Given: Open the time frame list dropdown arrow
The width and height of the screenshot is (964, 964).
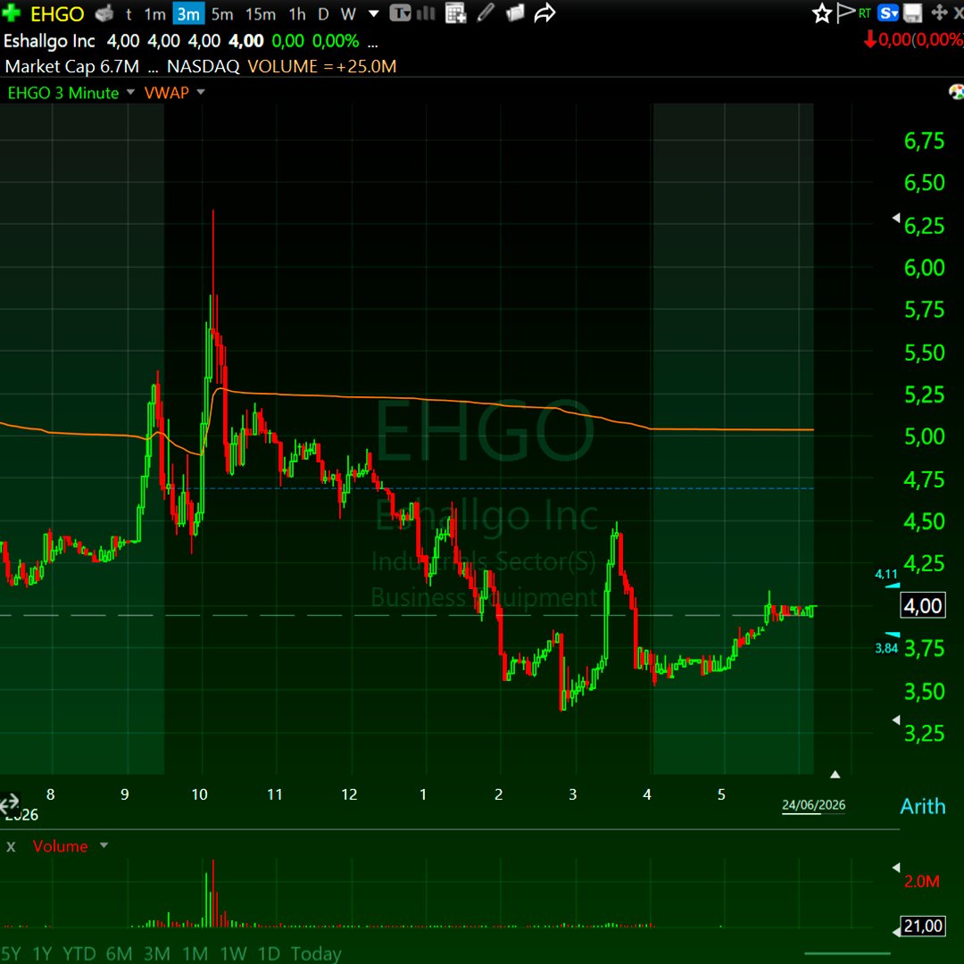Looking at the screenshot, I should tap(373, 13).
